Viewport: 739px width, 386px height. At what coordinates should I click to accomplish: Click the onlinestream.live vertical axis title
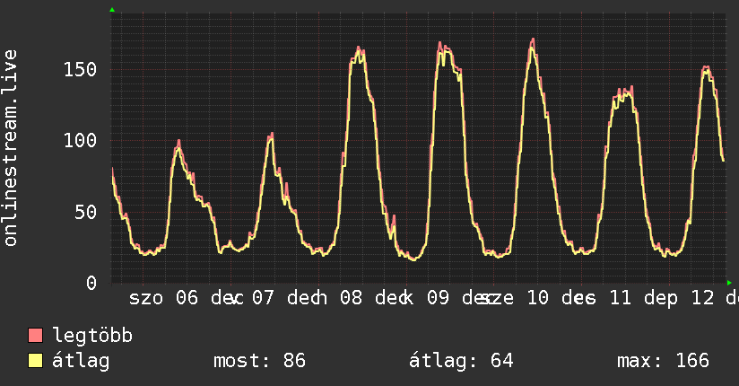[x=10, y=148]
